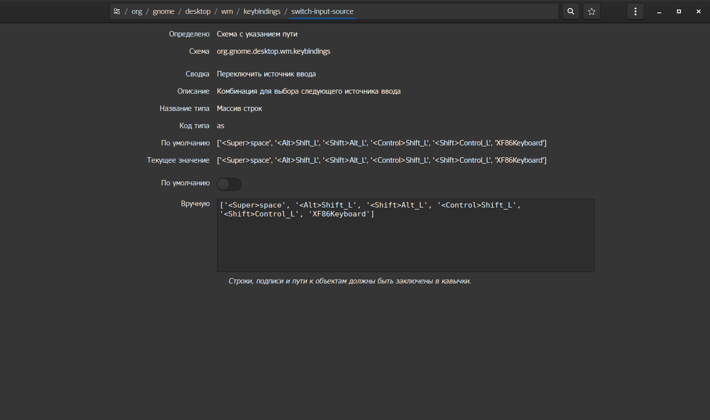Maximize the dconf editor window
The width and height of the screenshot is (710, 420).
click(x=679, y=11)
